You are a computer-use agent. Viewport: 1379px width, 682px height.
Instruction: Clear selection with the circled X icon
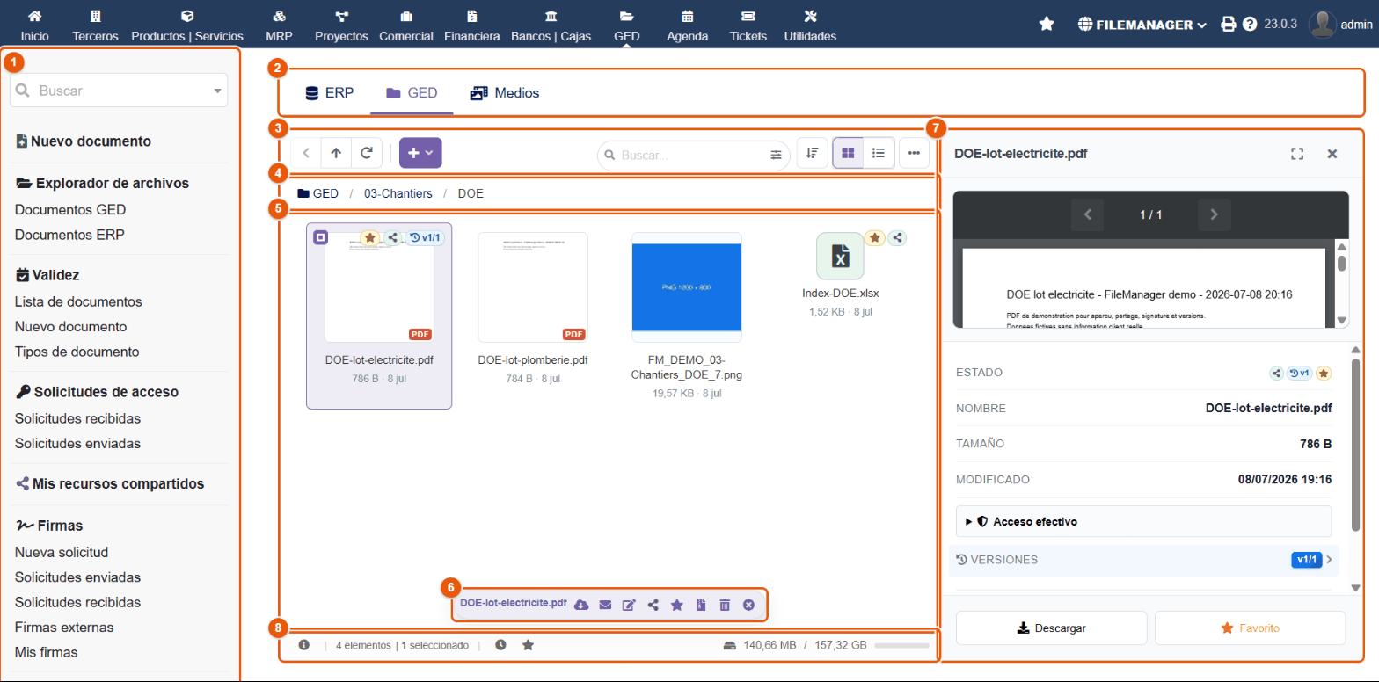[x=748, y=605]
